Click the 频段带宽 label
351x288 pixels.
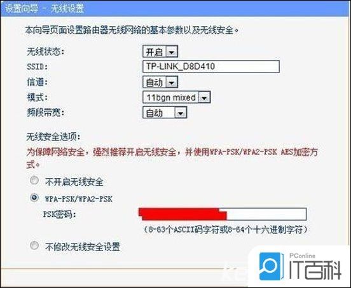tap(45, 113)
